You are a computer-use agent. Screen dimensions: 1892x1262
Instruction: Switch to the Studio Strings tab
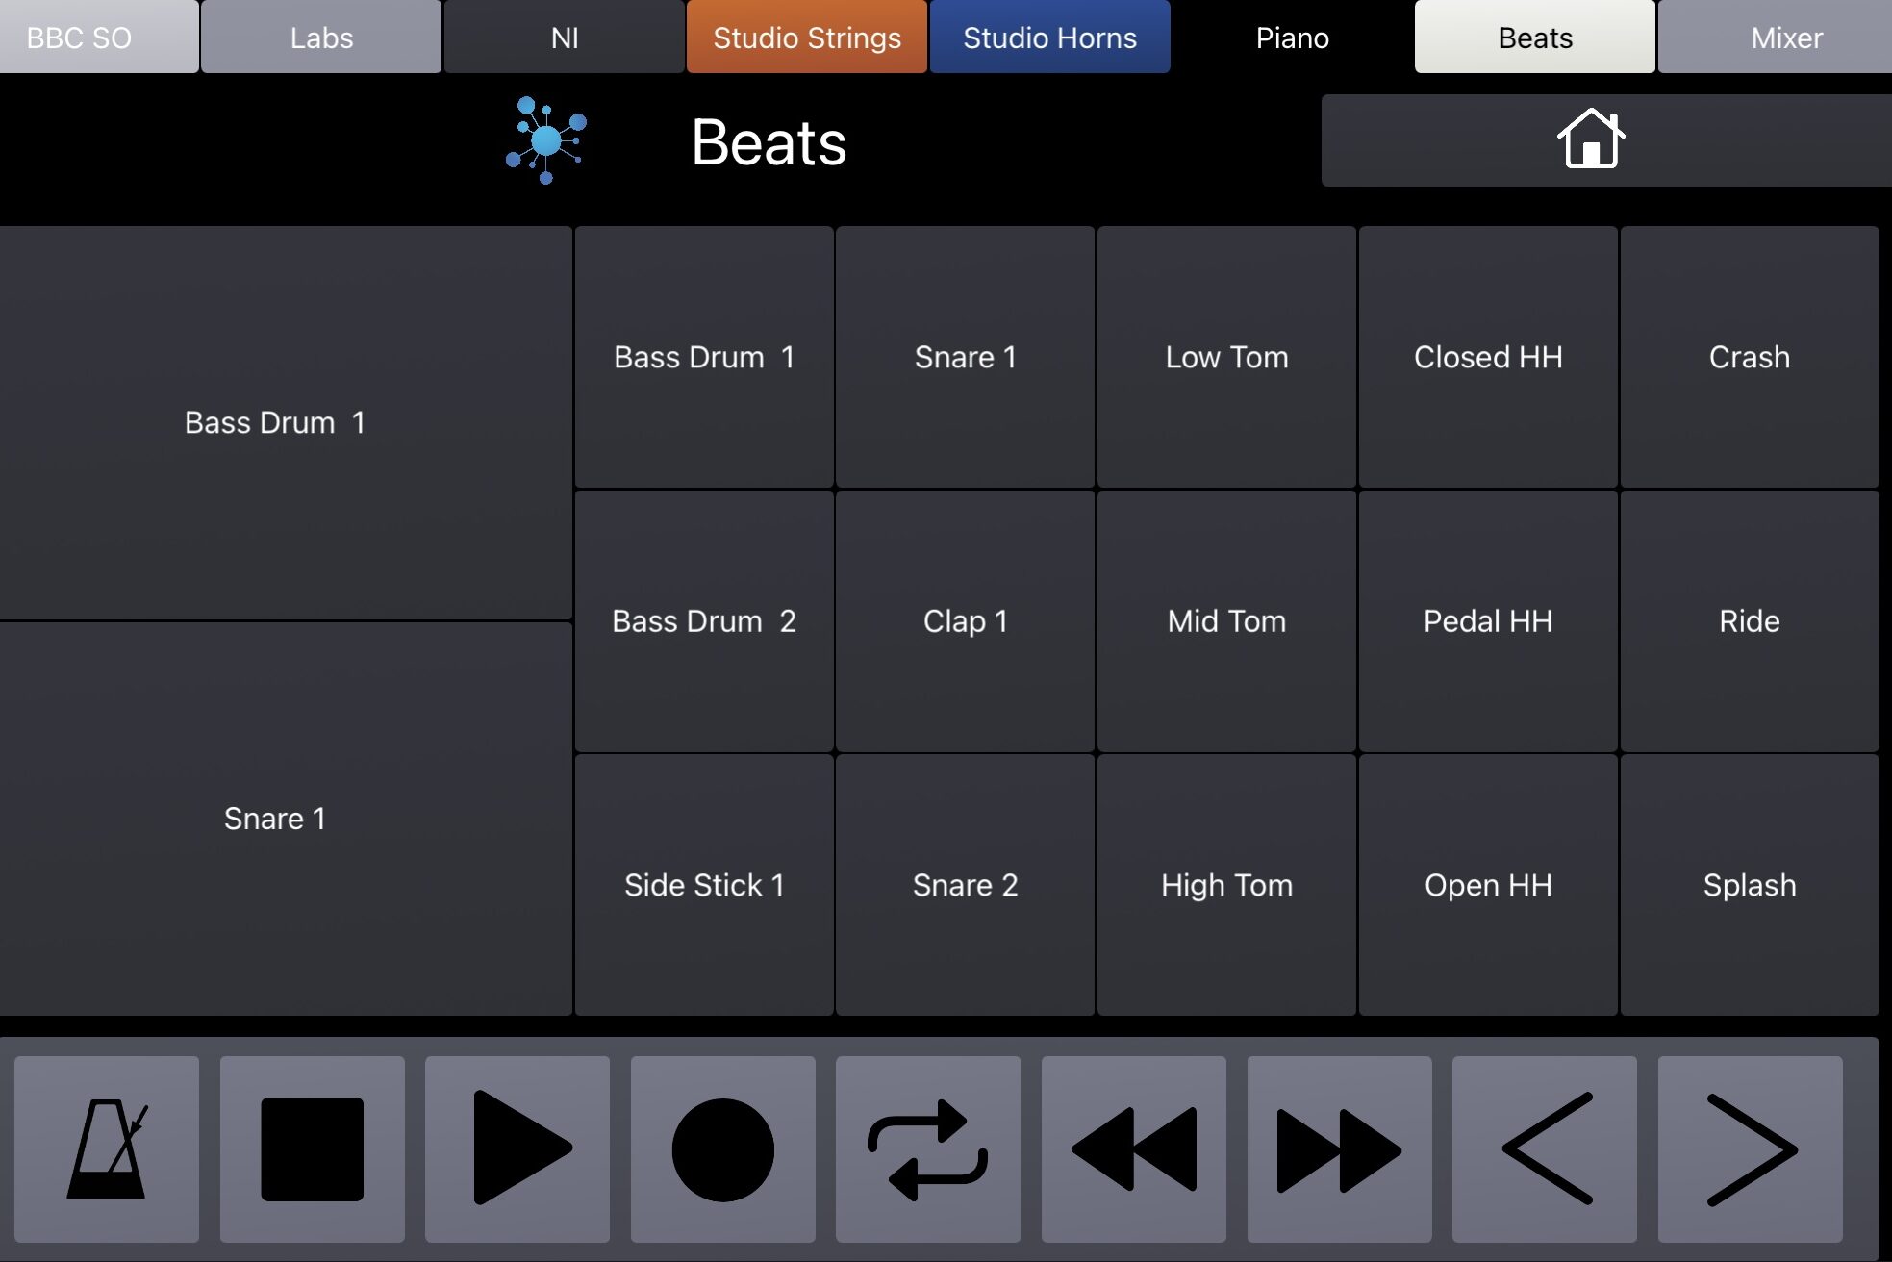coord(807,38)
